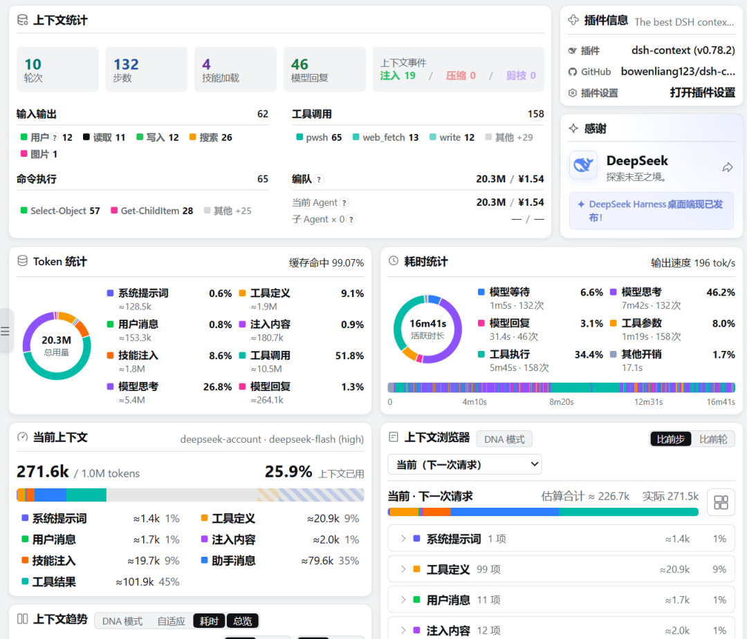Click the time distribution timeline bar

(561, 388)
